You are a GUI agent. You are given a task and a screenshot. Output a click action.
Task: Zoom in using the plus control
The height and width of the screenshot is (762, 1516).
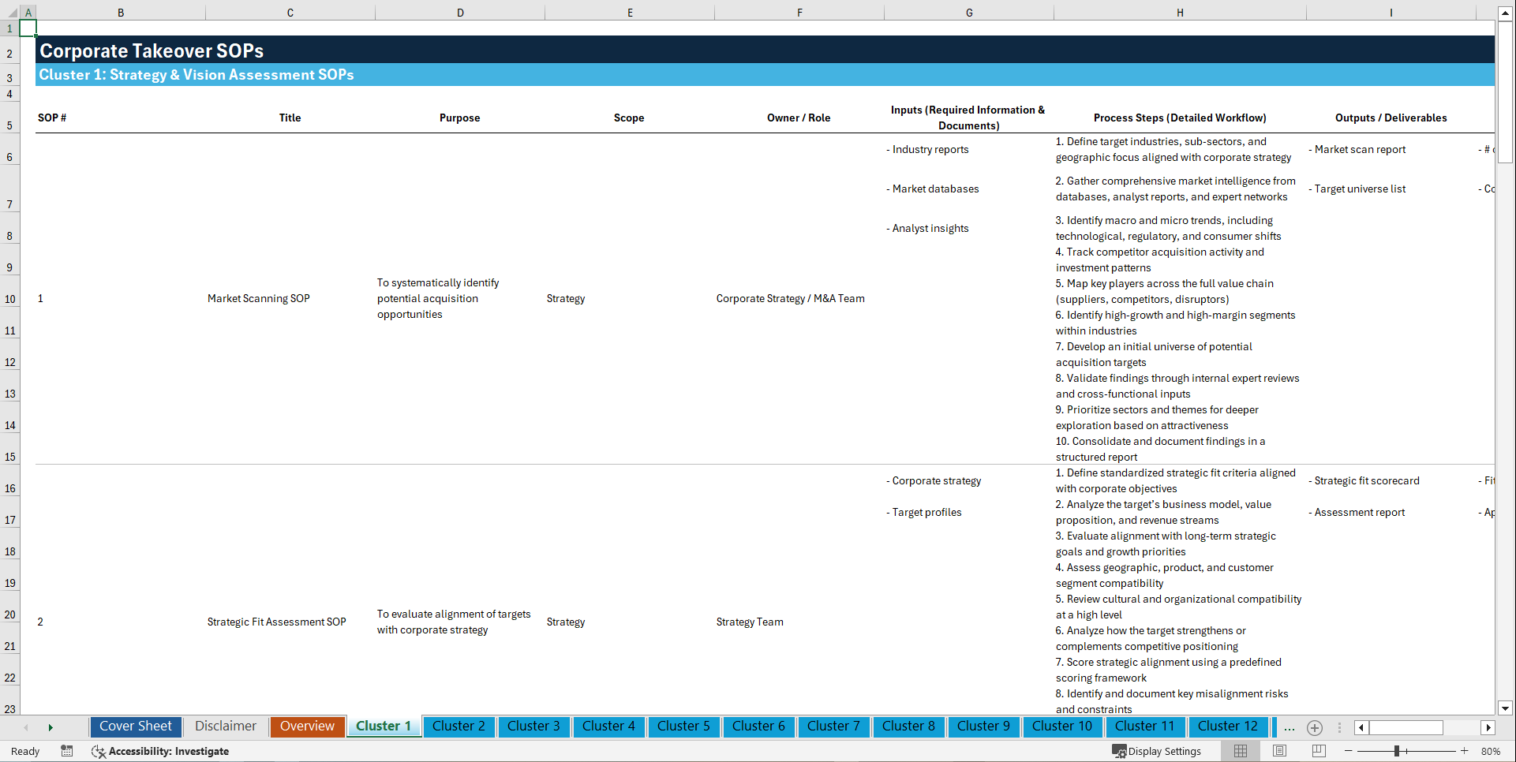pyautogui.click(x=1465, y=751)
